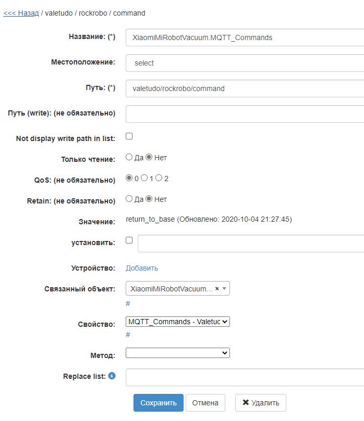Click the Сохранить button
364x421 pixels.
click(159, 402)
